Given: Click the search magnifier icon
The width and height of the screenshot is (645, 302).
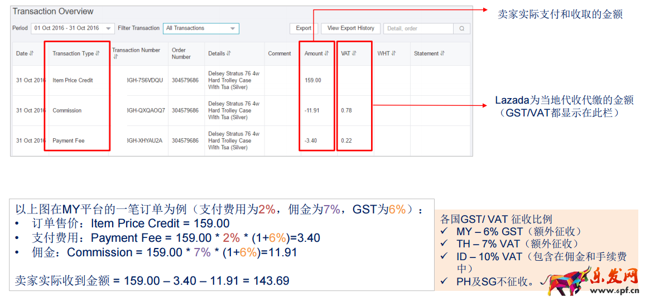Looking at the screenshot, I should (x=461, y=28).
